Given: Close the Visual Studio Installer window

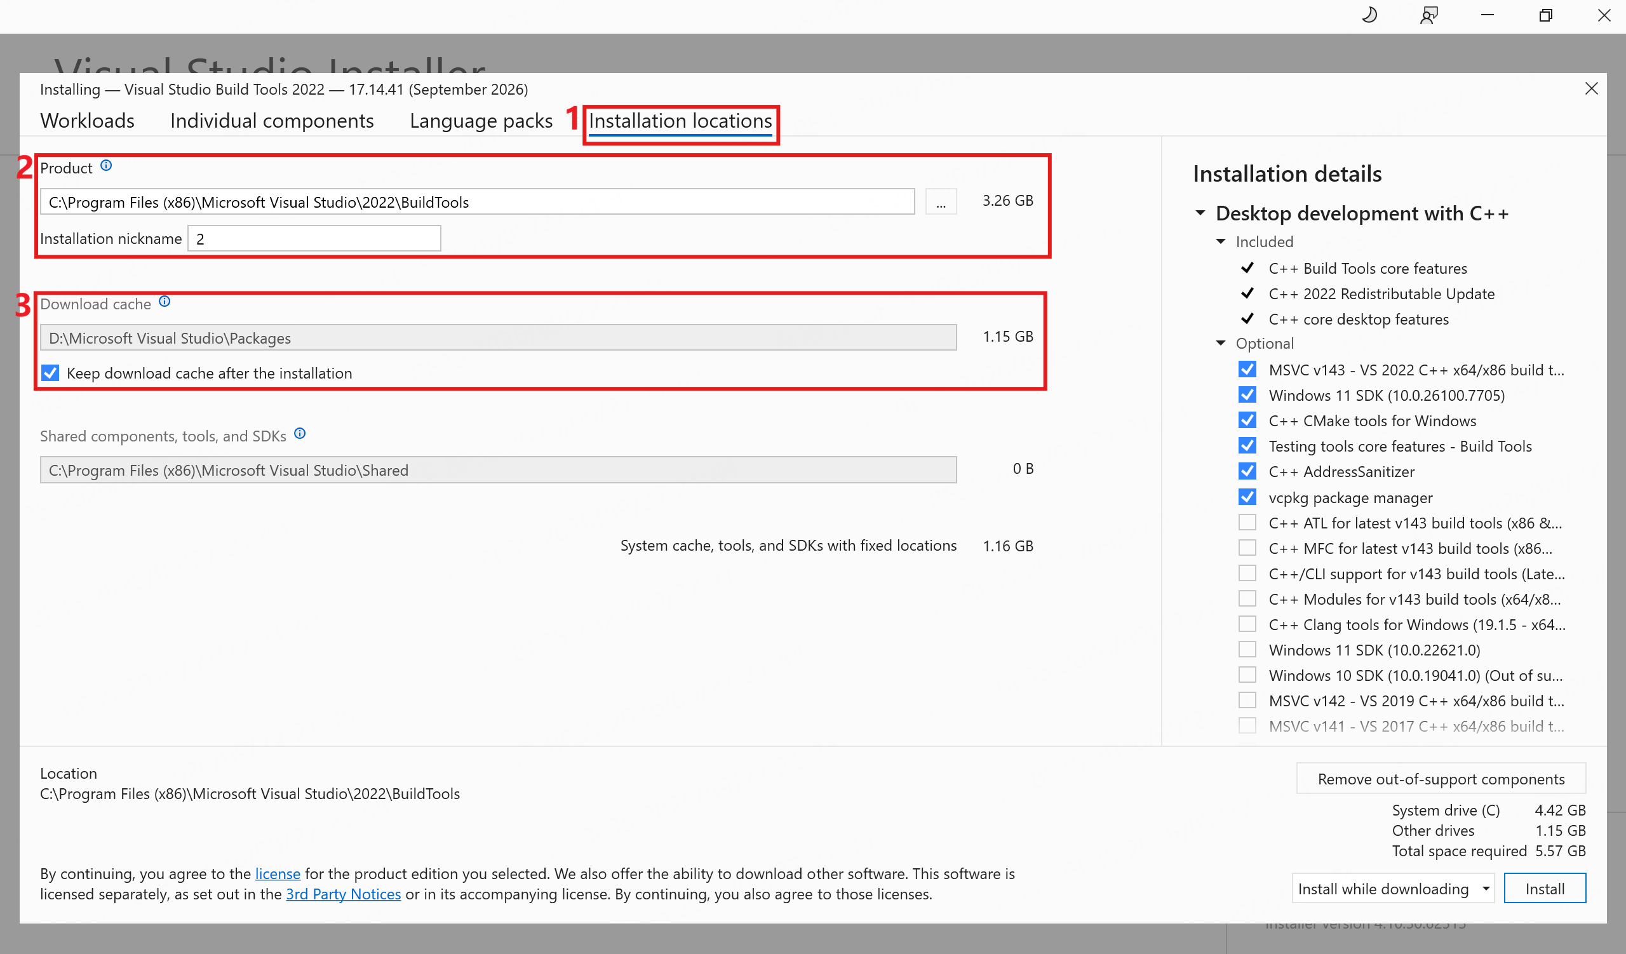Looking at the screenshot, I should (x=1604, y=15).
